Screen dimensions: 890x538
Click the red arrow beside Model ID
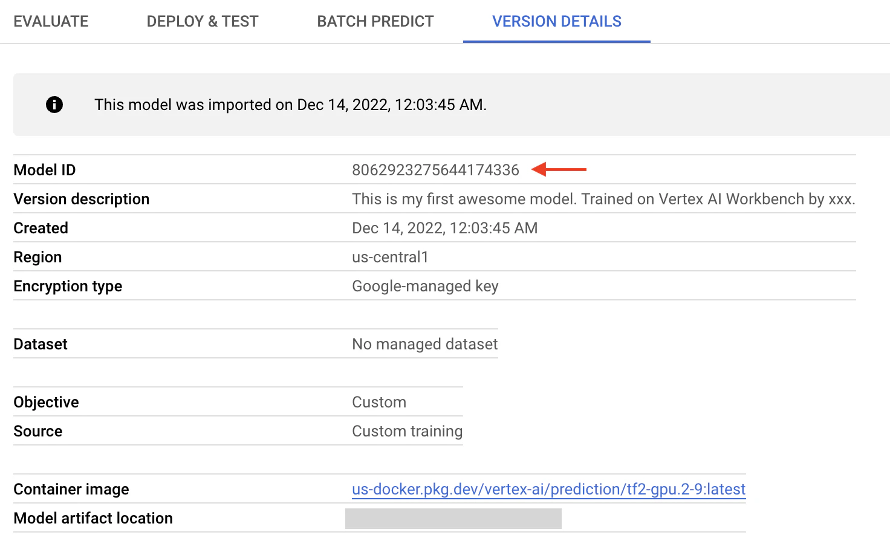pyautogui.click(x=559, y=170)
